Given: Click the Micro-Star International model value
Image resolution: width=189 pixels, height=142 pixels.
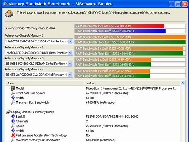Looking at the screenshot, I should coord(132,89).
